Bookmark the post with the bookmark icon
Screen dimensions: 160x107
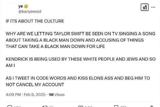pos(116,106)
